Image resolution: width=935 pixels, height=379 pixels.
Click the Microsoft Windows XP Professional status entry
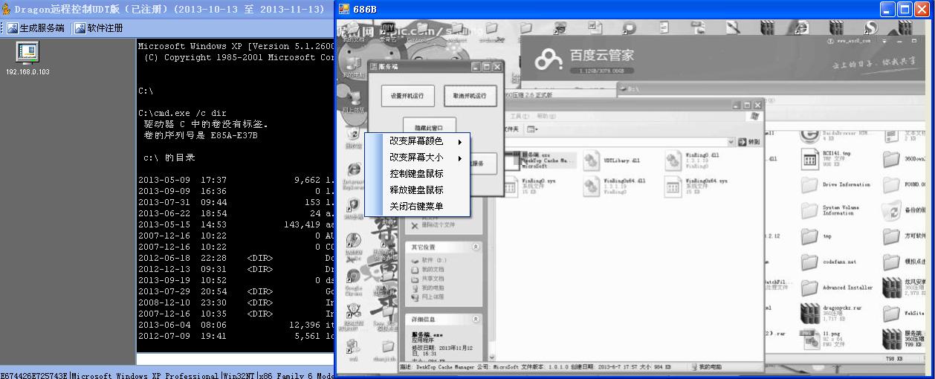click(145, 375)
